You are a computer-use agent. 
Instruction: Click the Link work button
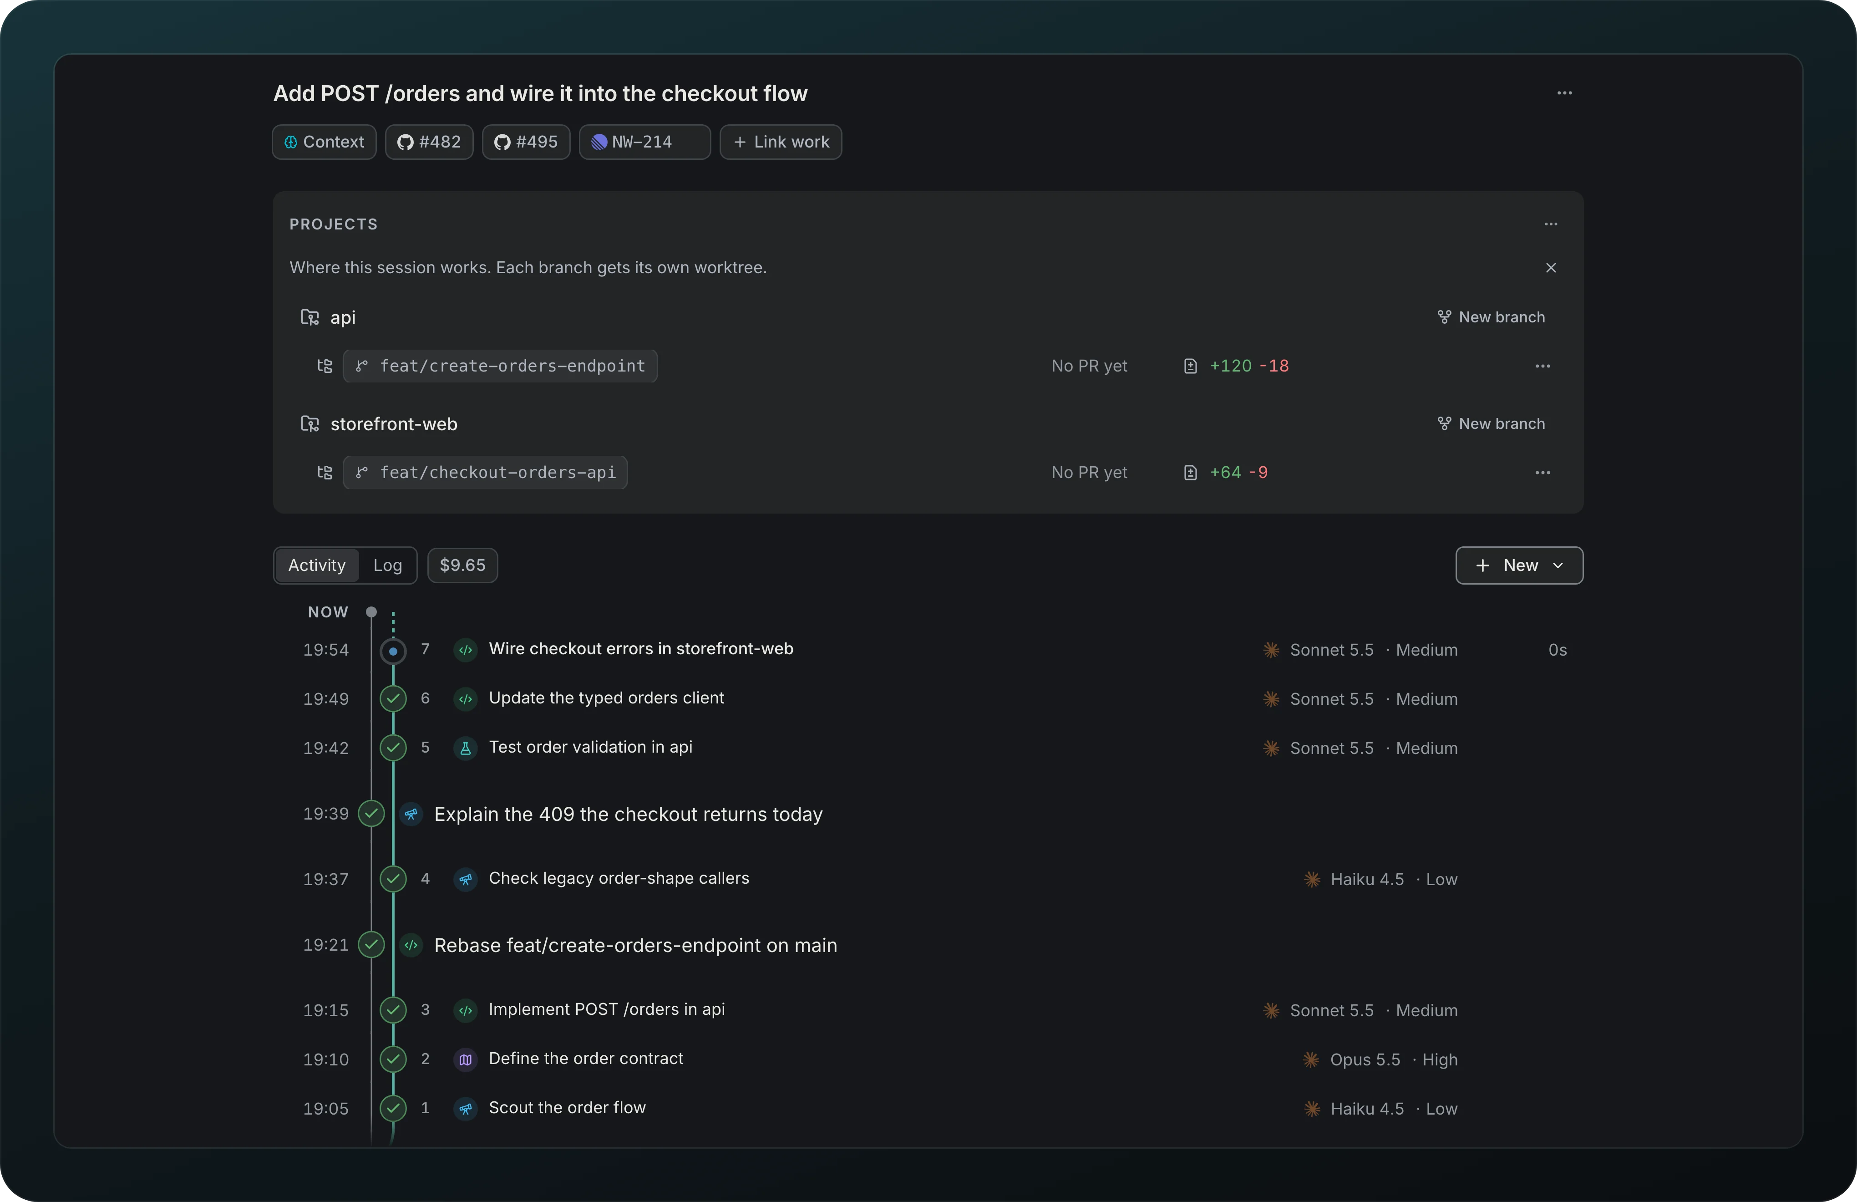pos(781,142)
